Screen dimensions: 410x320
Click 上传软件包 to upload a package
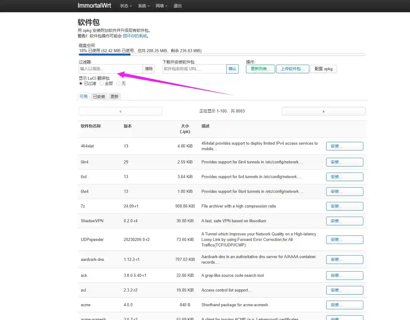point(292,69)
